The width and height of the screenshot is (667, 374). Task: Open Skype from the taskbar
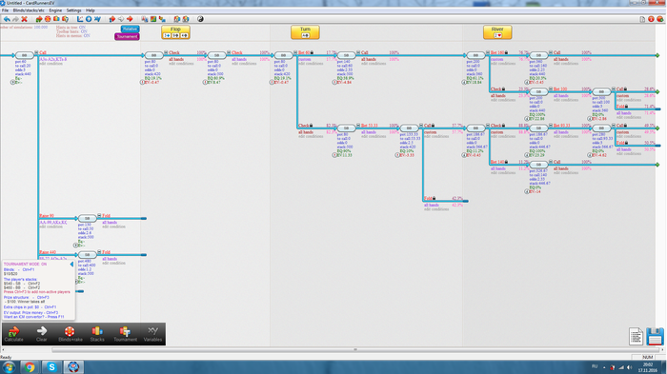tap(51, 367)
